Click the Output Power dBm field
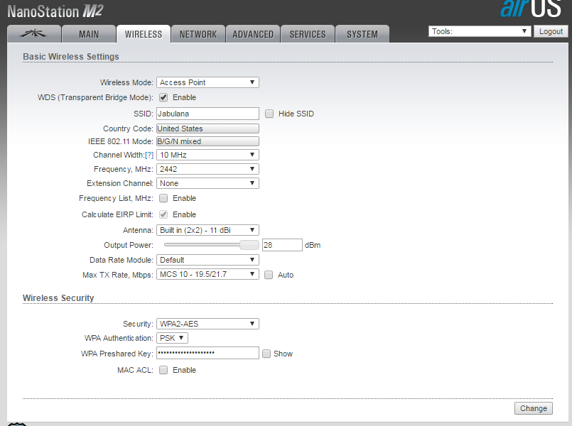The width and height of the screenshot is (572, 426). click(282, 245)
